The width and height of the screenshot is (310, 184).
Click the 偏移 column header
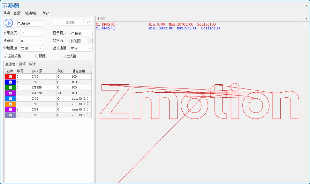pos(64,71)
